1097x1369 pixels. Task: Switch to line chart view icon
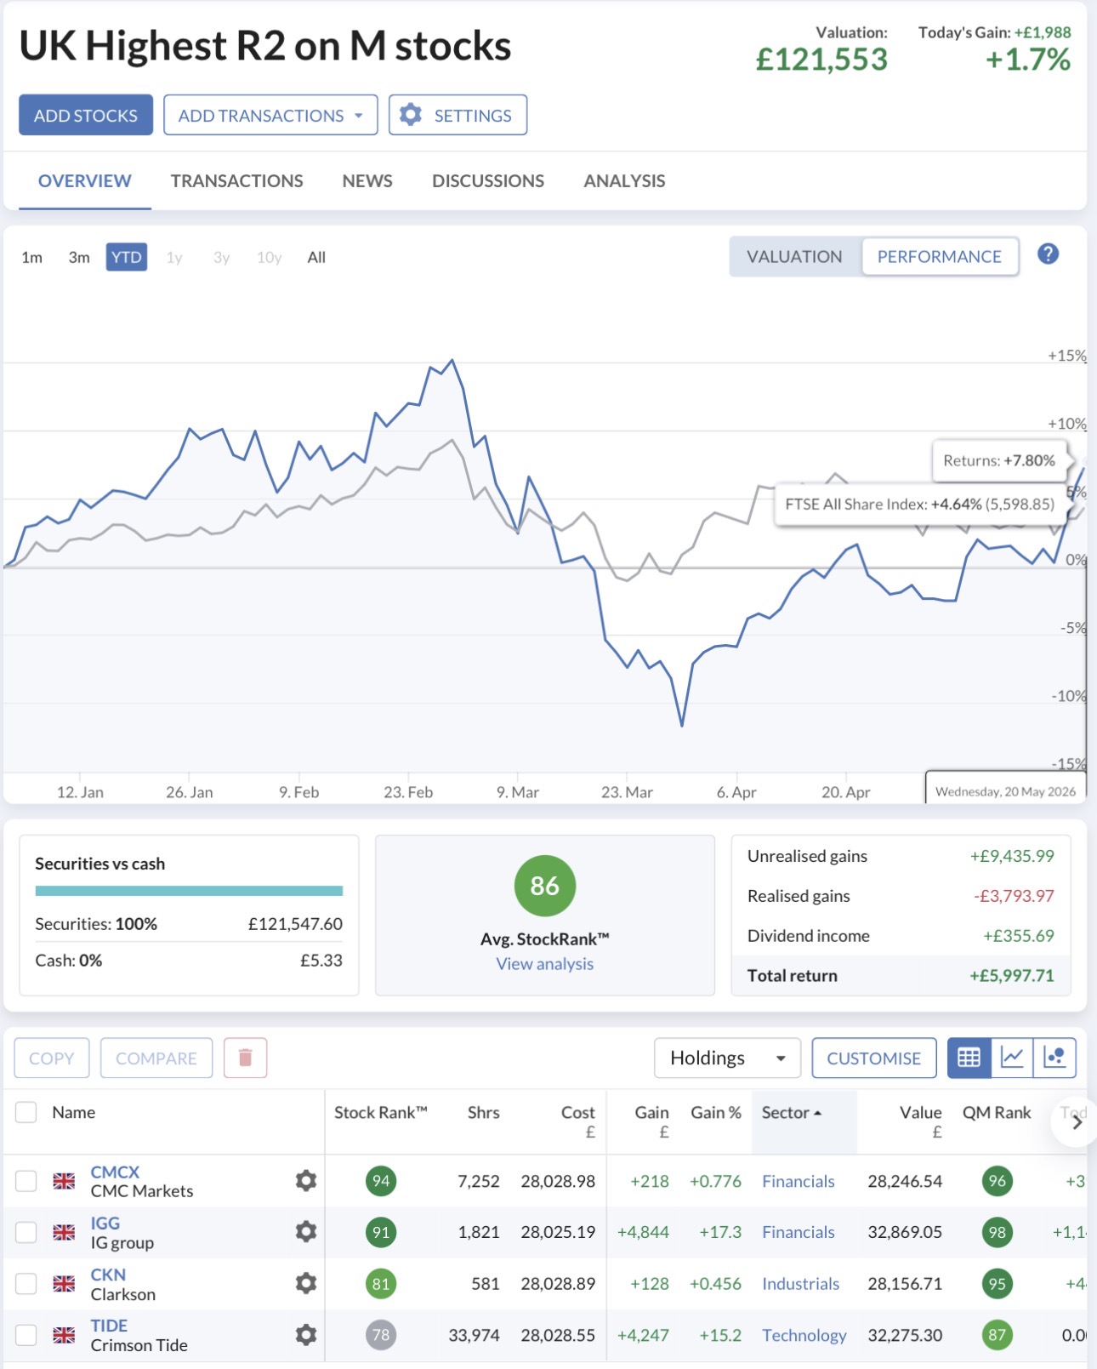tap(1012, 1058)
